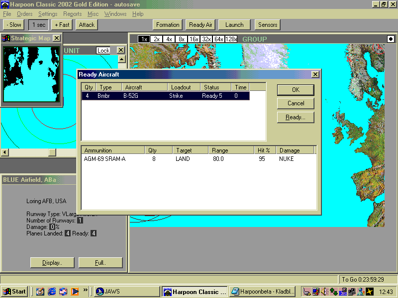Click the + Fast time button
This screenshot has height=298, width=398.
(x=62, y=25)
